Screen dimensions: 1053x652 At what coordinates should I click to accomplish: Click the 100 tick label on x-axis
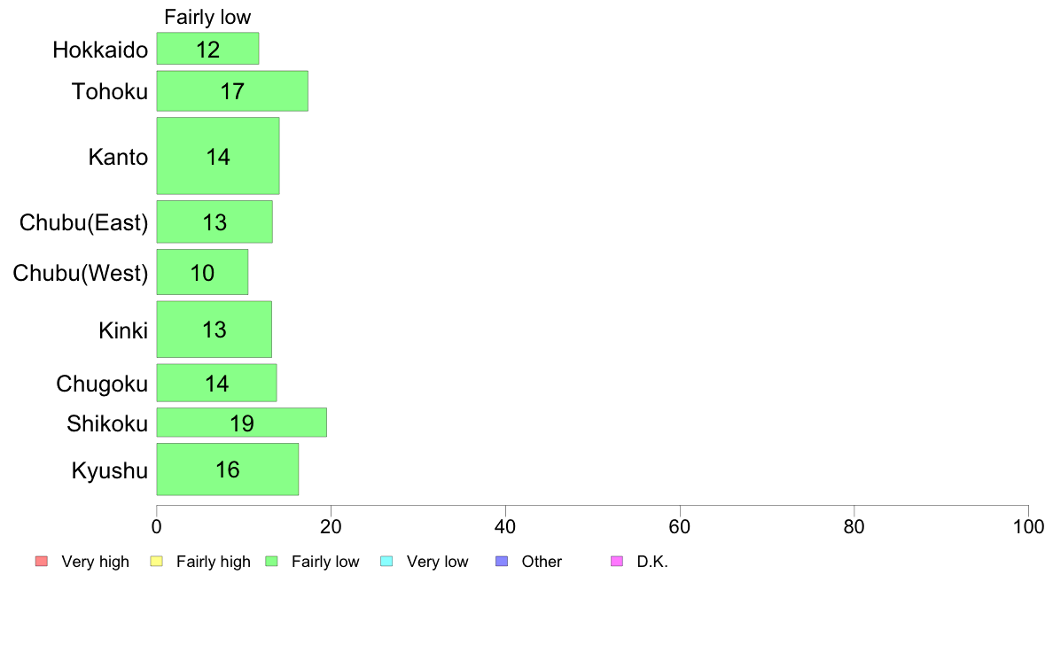(x=1028, y=527)
